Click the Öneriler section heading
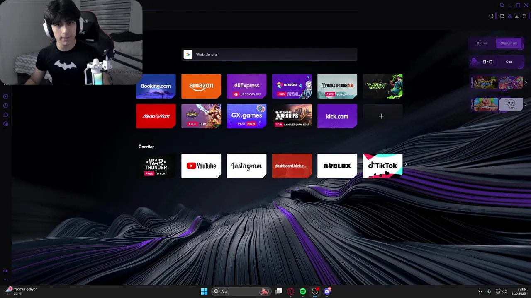The width and height of the screenshot is (531, 298). (146, 147)
